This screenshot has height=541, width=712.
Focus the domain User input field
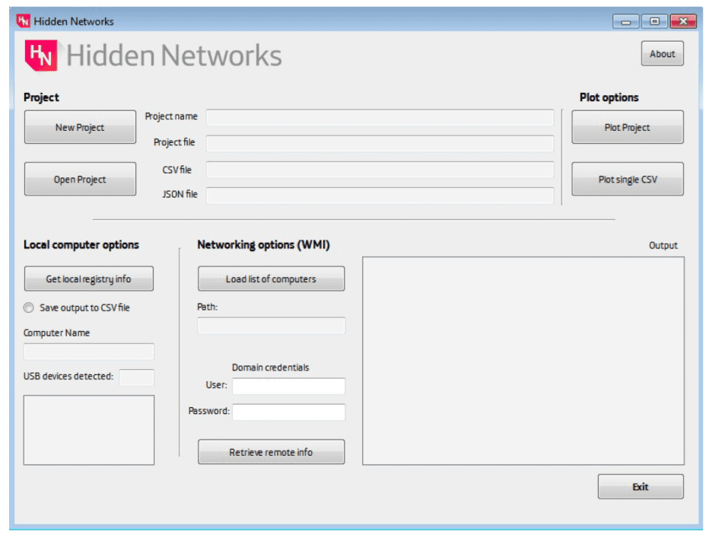pyautogui.click(x=288, y=386)
